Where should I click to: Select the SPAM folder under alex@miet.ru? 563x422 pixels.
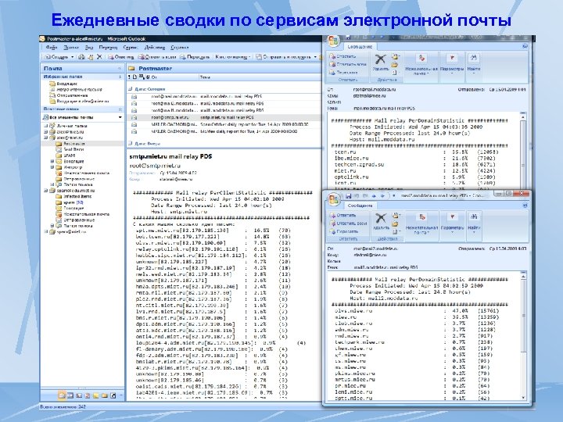[x=66, y=156]
